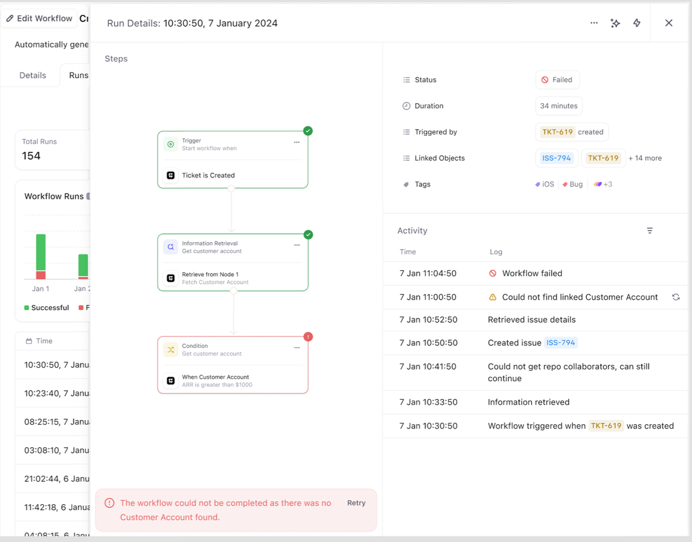The width and height of the screenshot is (692, 542).
Task: Click the AI sparkle icon in header
Action: click(615, 23)
